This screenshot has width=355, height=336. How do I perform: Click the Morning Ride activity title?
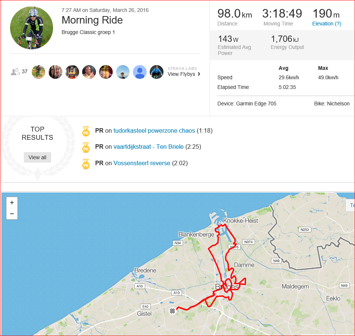[x=92, y=20]
